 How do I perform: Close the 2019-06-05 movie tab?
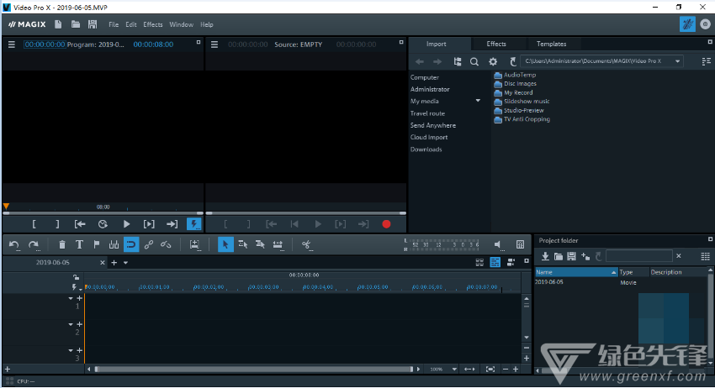click(x=102, y=263)
